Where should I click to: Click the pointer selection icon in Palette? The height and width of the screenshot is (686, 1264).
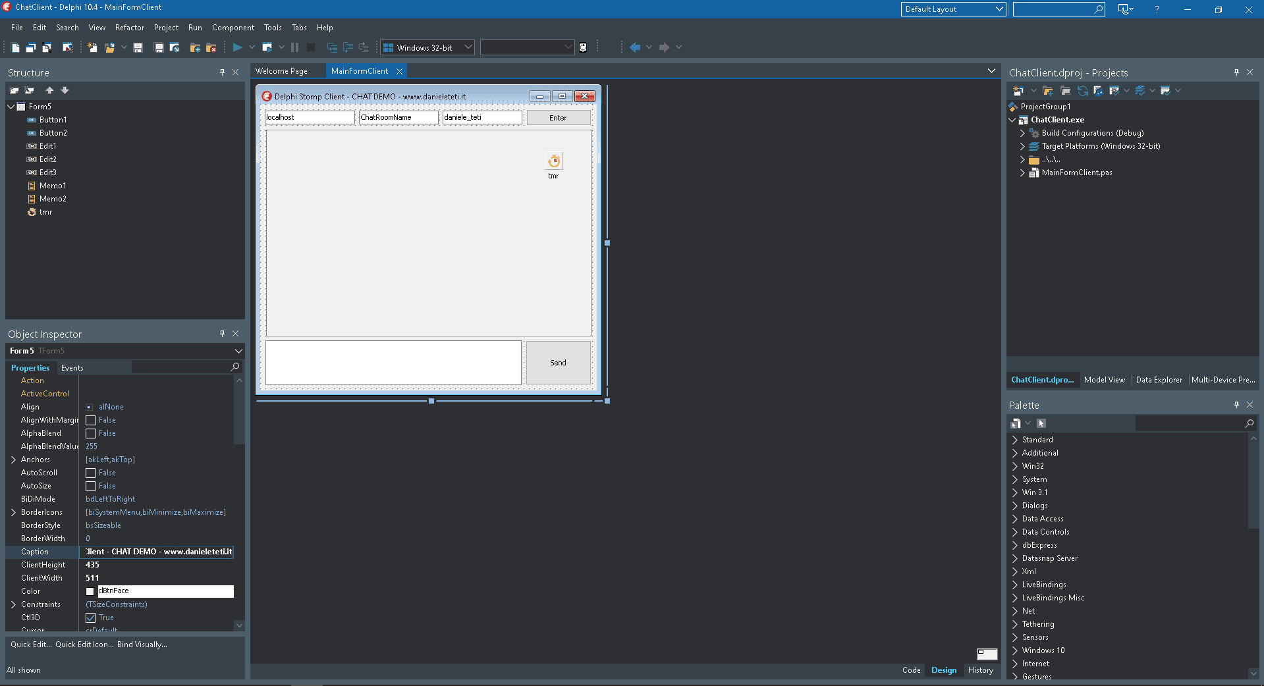pyautogui.click(x=1041, y=423)
